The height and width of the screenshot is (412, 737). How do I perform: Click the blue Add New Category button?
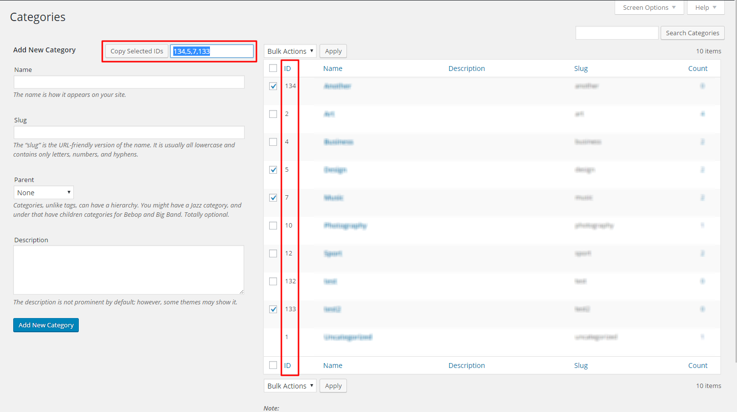tap(46, 325)
